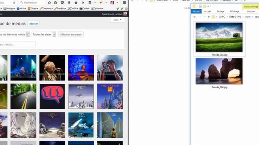
Task: Click the bookmark star icon in Firefox
Action: coord(49,3)
